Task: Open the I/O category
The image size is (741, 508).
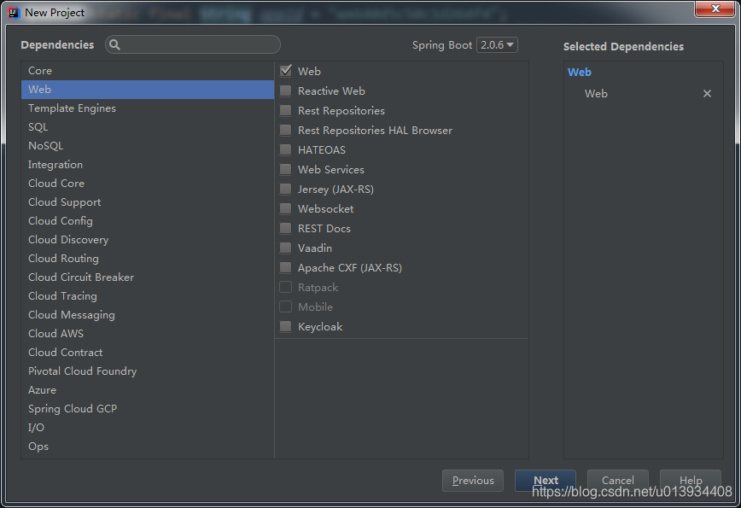Action: (x=148, y=427)
